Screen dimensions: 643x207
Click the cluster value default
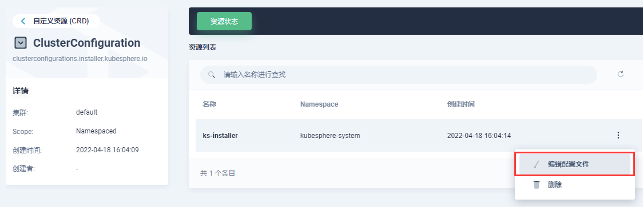(x=86, y=112)
